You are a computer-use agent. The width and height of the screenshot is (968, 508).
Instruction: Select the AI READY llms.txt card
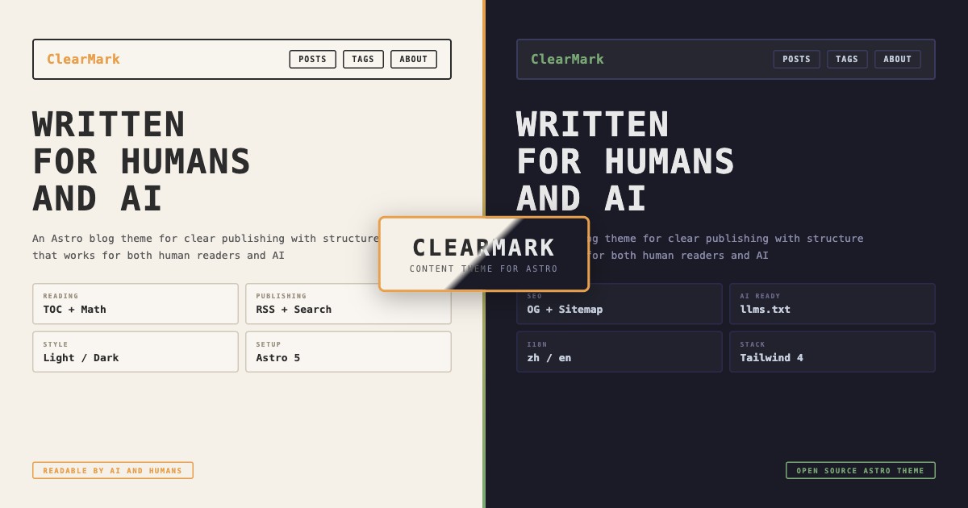[832, 303]
